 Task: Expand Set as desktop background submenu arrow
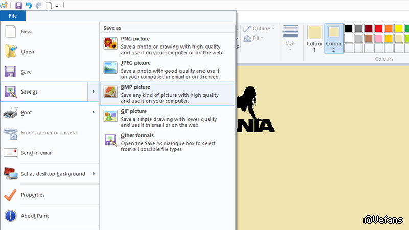(94, 174)
